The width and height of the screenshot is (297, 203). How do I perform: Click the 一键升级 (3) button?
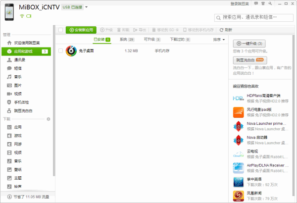click(x=249, y=44)
